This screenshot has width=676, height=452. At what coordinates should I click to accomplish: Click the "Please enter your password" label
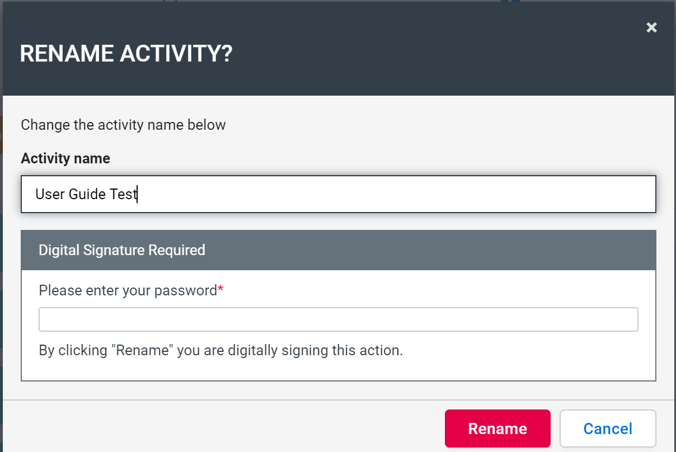[128, 290]
